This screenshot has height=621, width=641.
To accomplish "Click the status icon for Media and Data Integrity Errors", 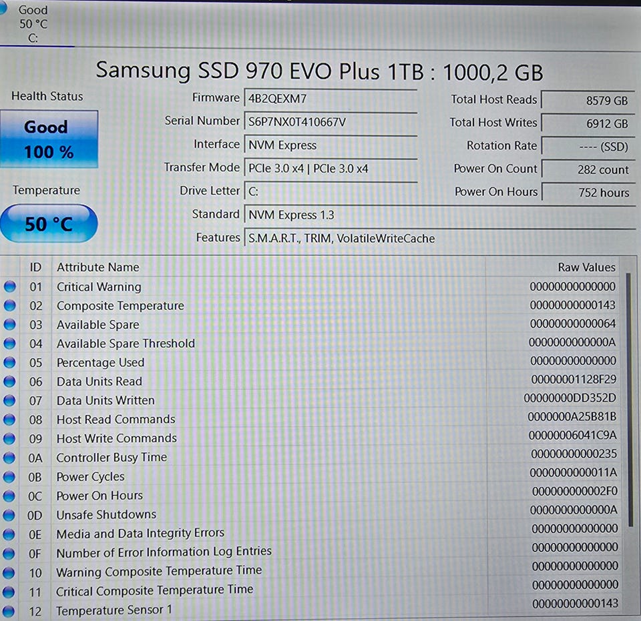I will (9, 534).
